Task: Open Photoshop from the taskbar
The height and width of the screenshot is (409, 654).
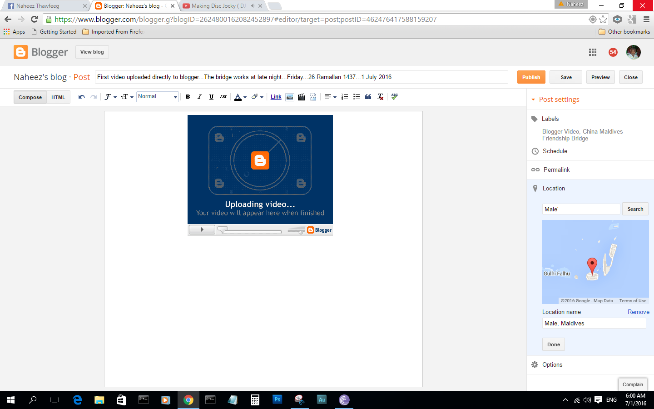Action: (x=277, y=400)
